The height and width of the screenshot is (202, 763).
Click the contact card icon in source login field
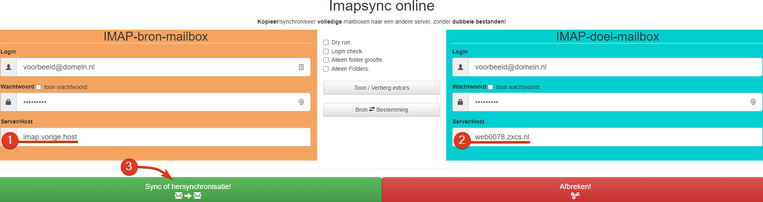coord(301,67)
